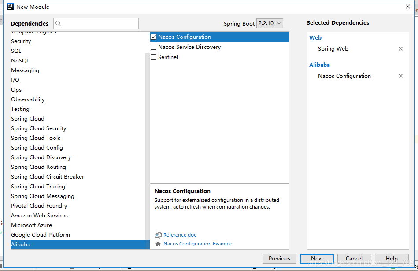Select the Amazon Web Services category
Viewport: 418px width, 271px height.
pyautogui.click(x=80, y=216)
